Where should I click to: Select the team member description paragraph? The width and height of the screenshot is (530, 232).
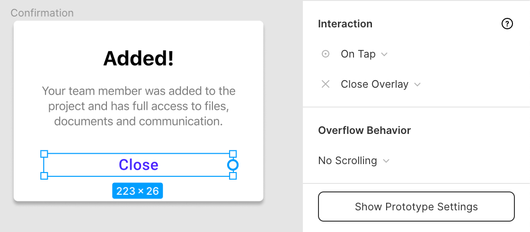139,106
